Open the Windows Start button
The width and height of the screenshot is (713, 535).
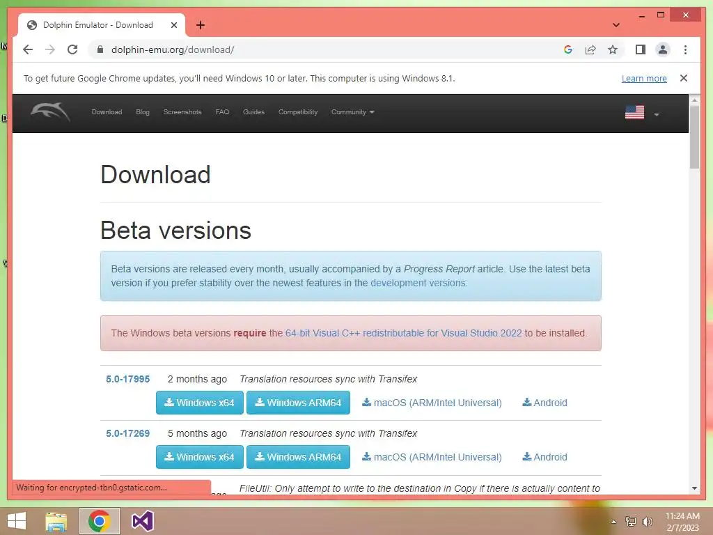pos(17,521)
